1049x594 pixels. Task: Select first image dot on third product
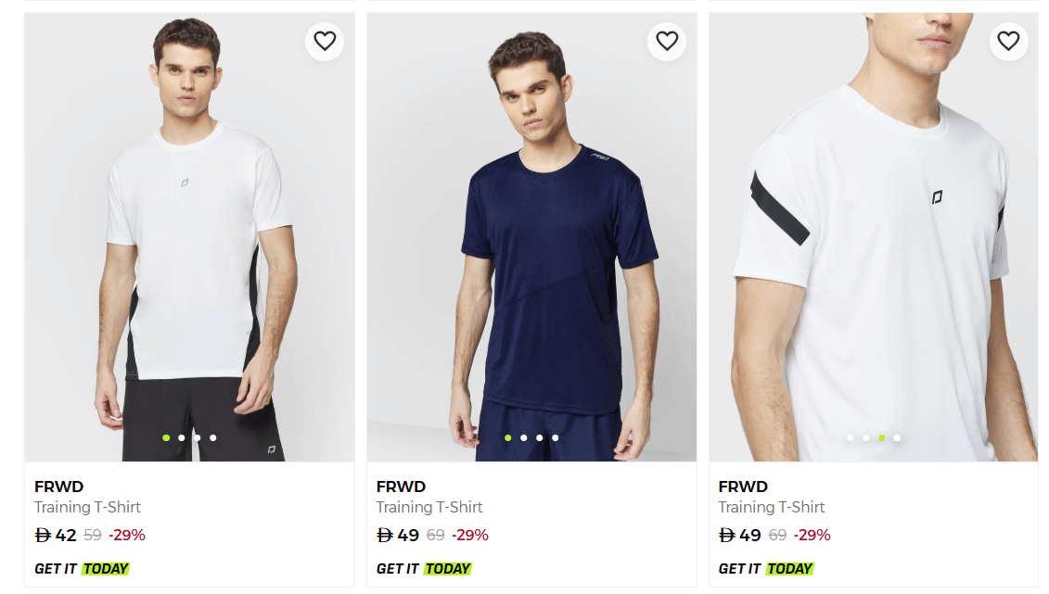click(851, 437)
